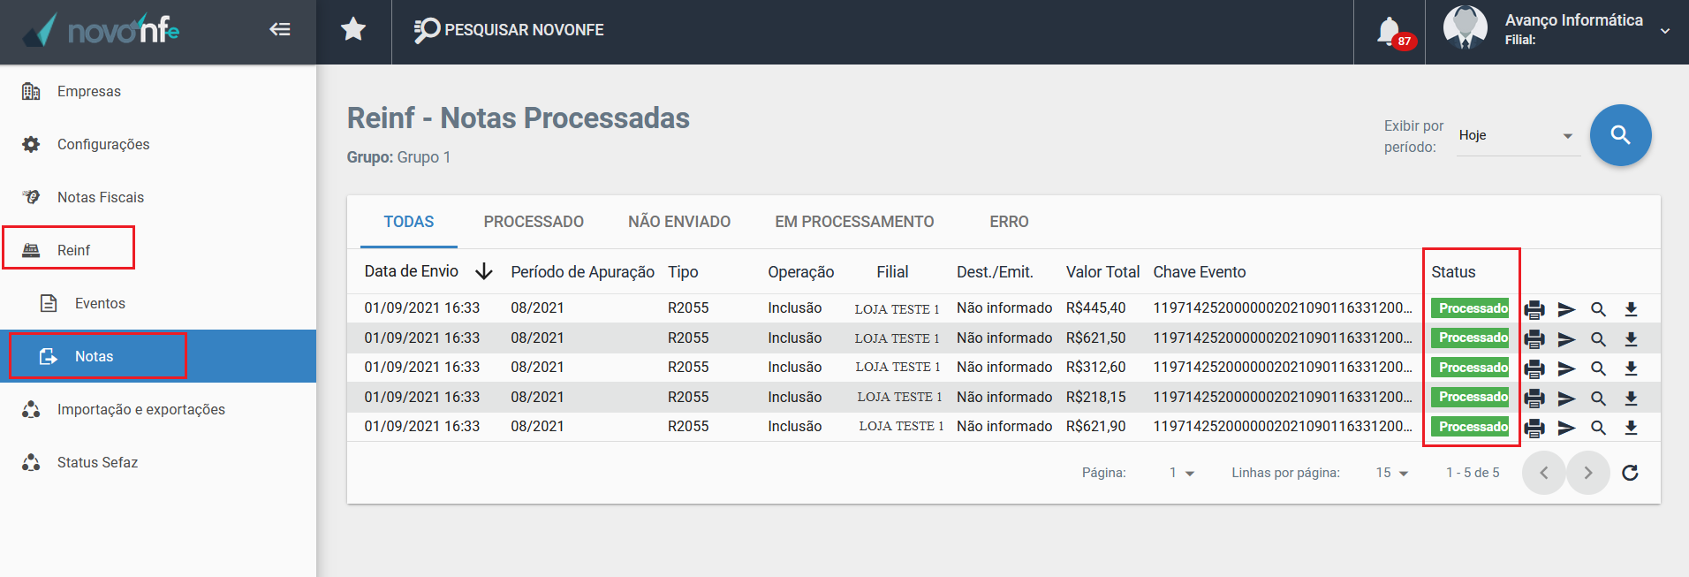Switch to the ERRO tab

pos(1009,222)
